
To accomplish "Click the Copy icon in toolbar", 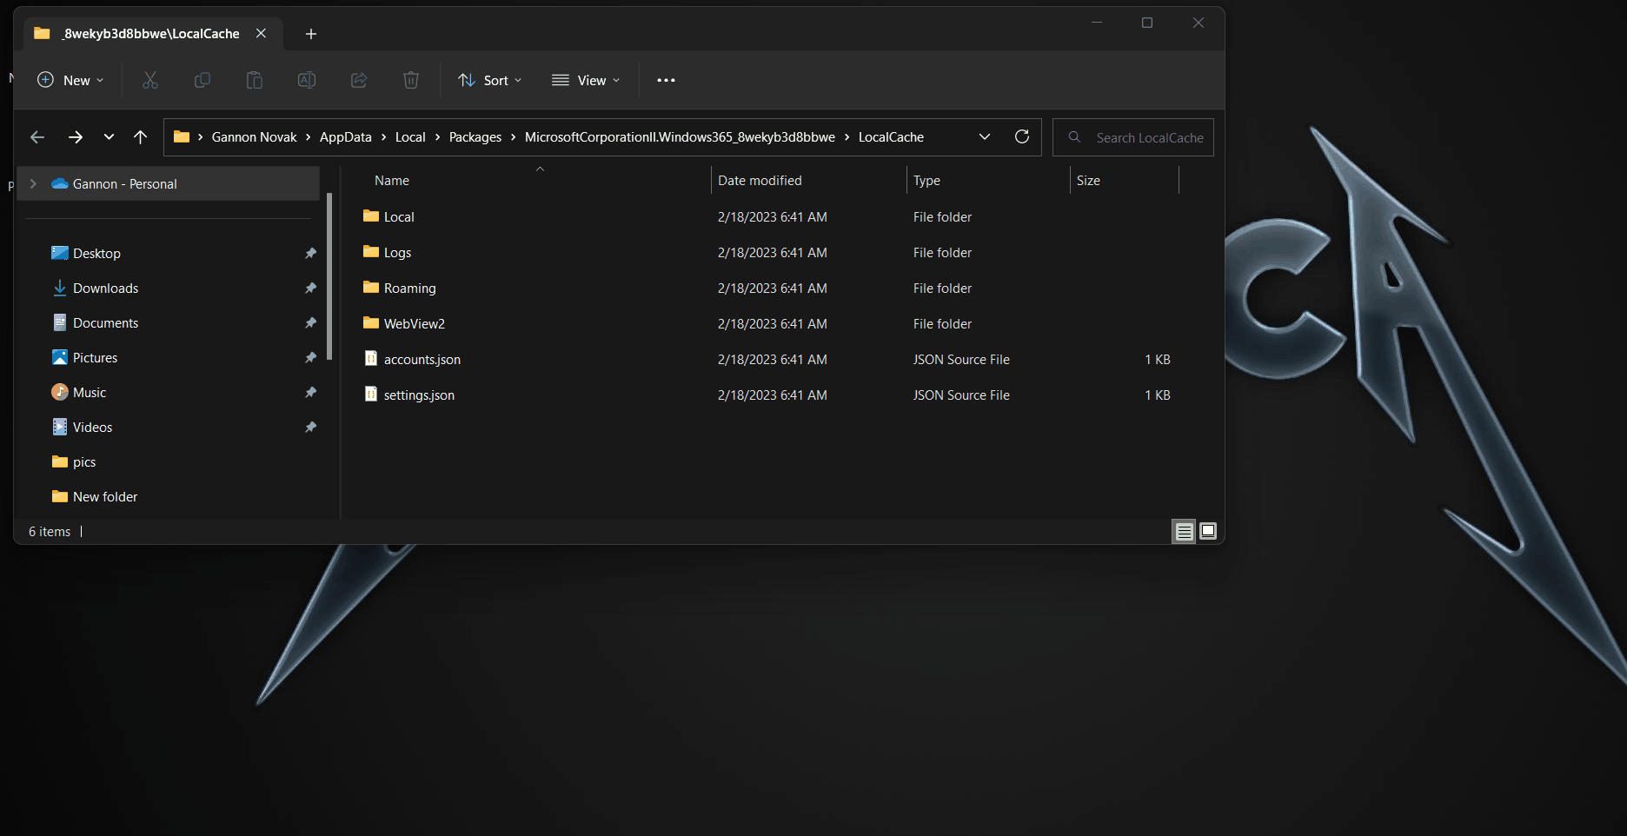I will 203,80.
